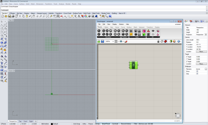Open the Solid menu in Rhino
The height and width of the screenshot is (125, 208).
click(x=27, y=4)
